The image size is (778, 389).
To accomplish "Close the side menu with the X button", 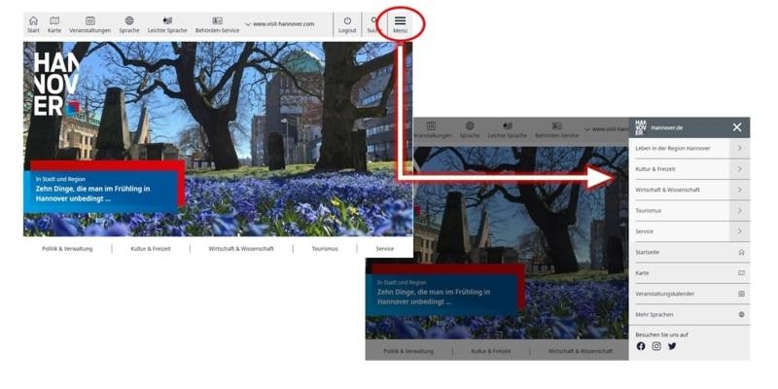I will [x=737, y=127].
